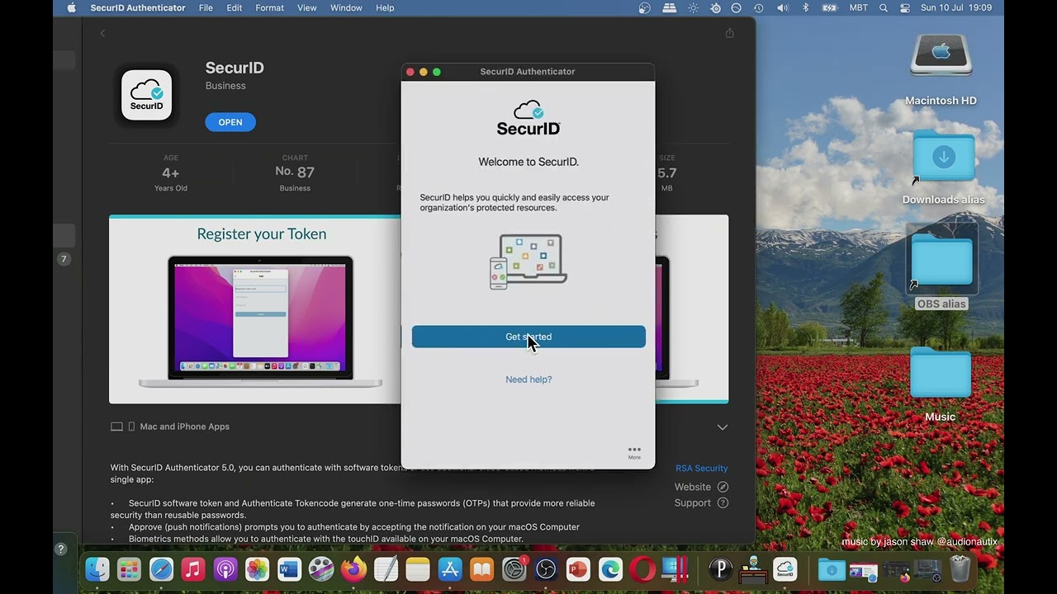This screenshot has height=594, width=1057.
Task: Launch Firefox from the Dock
Action: [x=353, y=569]
